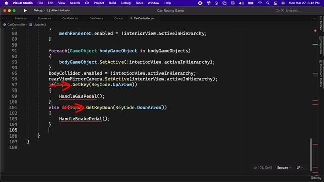
Task: Open Spotlight search in menu bar
Action: tap(268, 3)
